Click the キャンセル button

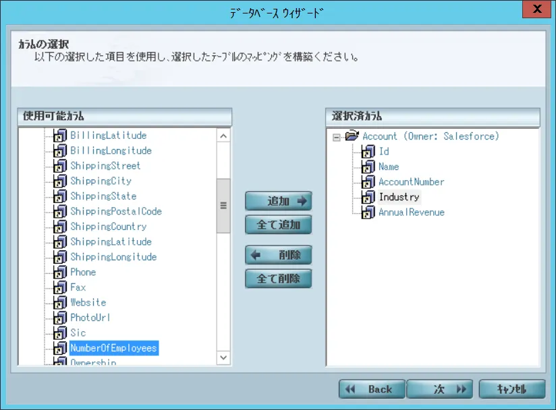511,389
